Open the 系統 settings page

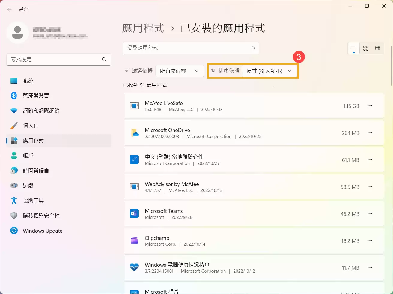pyautogui.click(x=59, y=81)
